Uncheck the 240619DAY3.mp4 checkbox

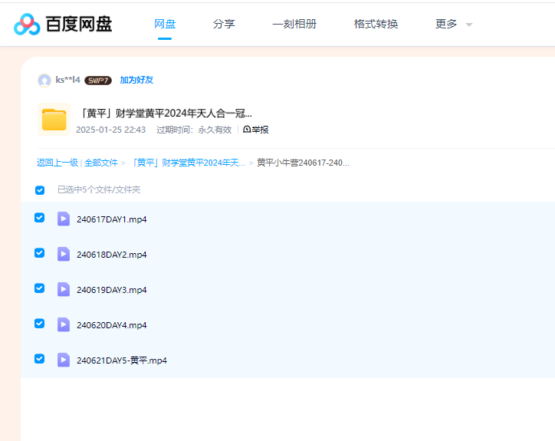coord(39,288)
